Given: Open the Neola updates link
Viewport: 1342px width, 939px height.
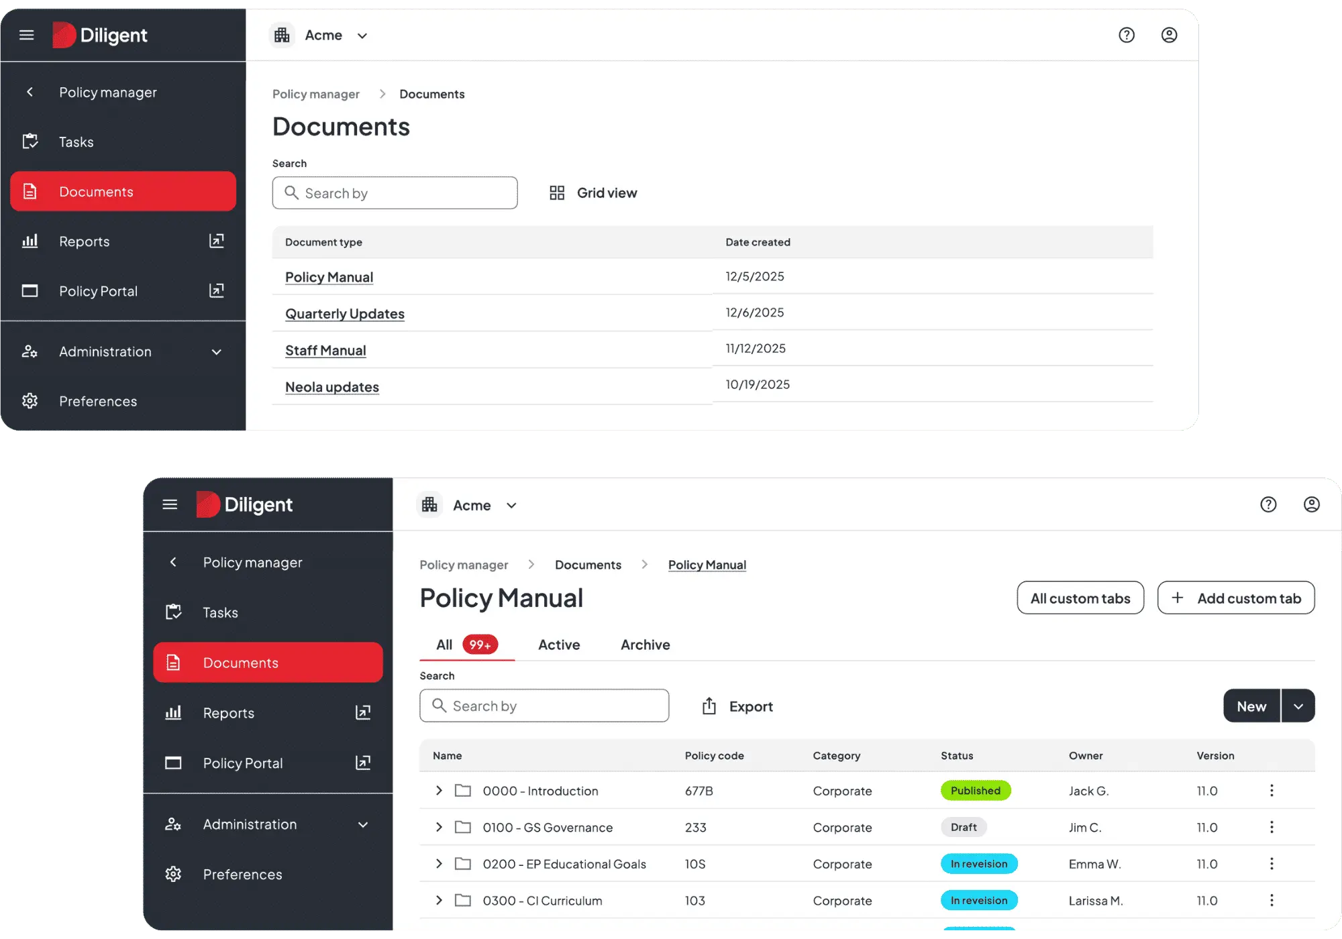Looking at the screenshot, I should click(x=332, y=387).
